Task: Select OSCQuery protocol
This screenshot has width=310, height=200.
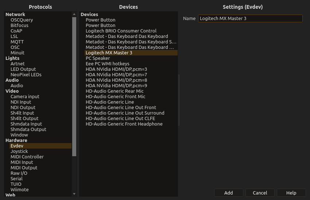Action: click(x=22, y=20)
